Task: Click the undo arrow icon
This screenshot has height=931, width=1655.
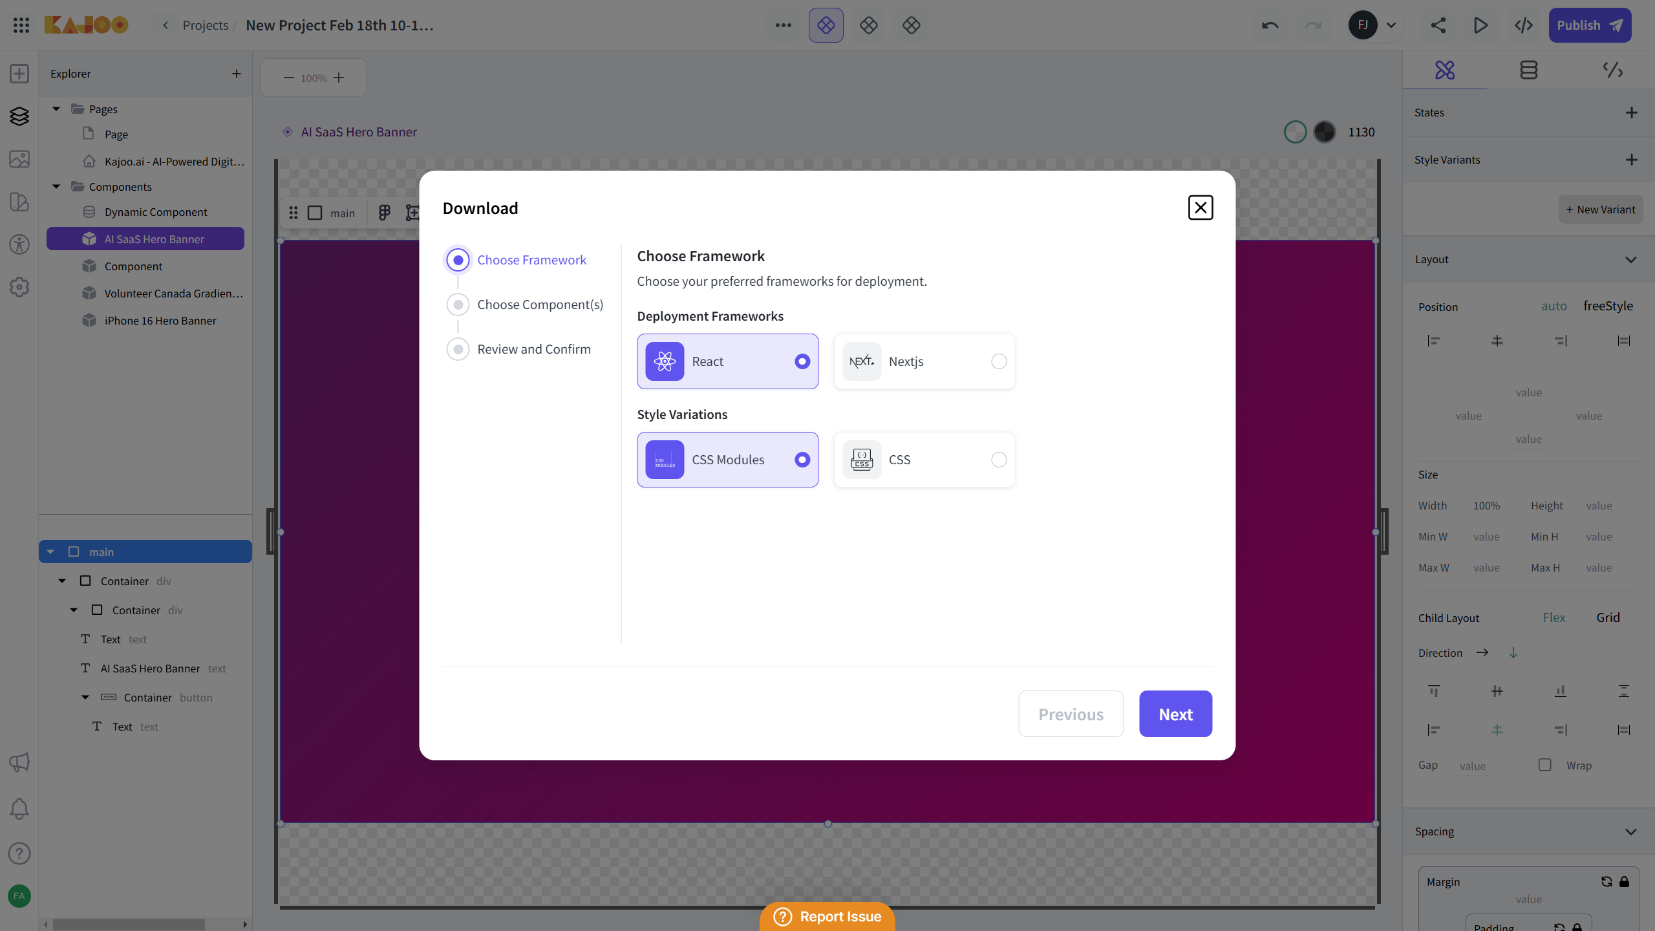Action: tap(1270, 25)
